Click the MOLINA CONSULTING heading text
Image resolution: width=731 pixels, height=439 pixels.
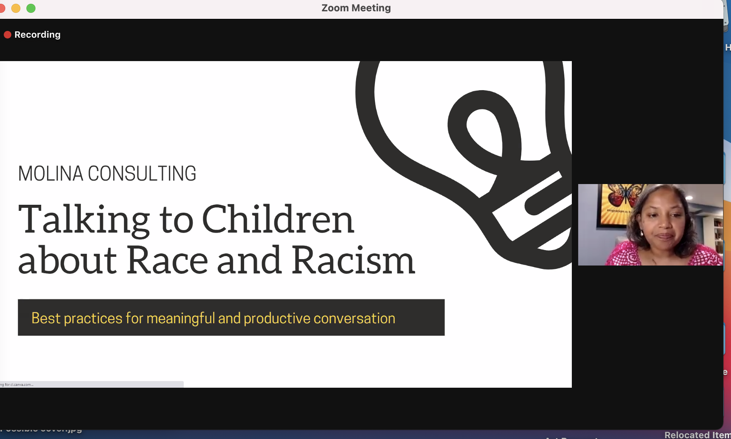[107, 174]
